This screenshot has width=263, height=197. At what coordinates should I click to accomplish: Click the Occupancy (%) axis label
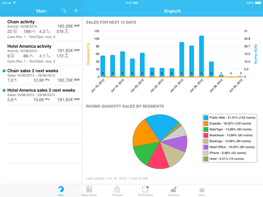[88, 54]
